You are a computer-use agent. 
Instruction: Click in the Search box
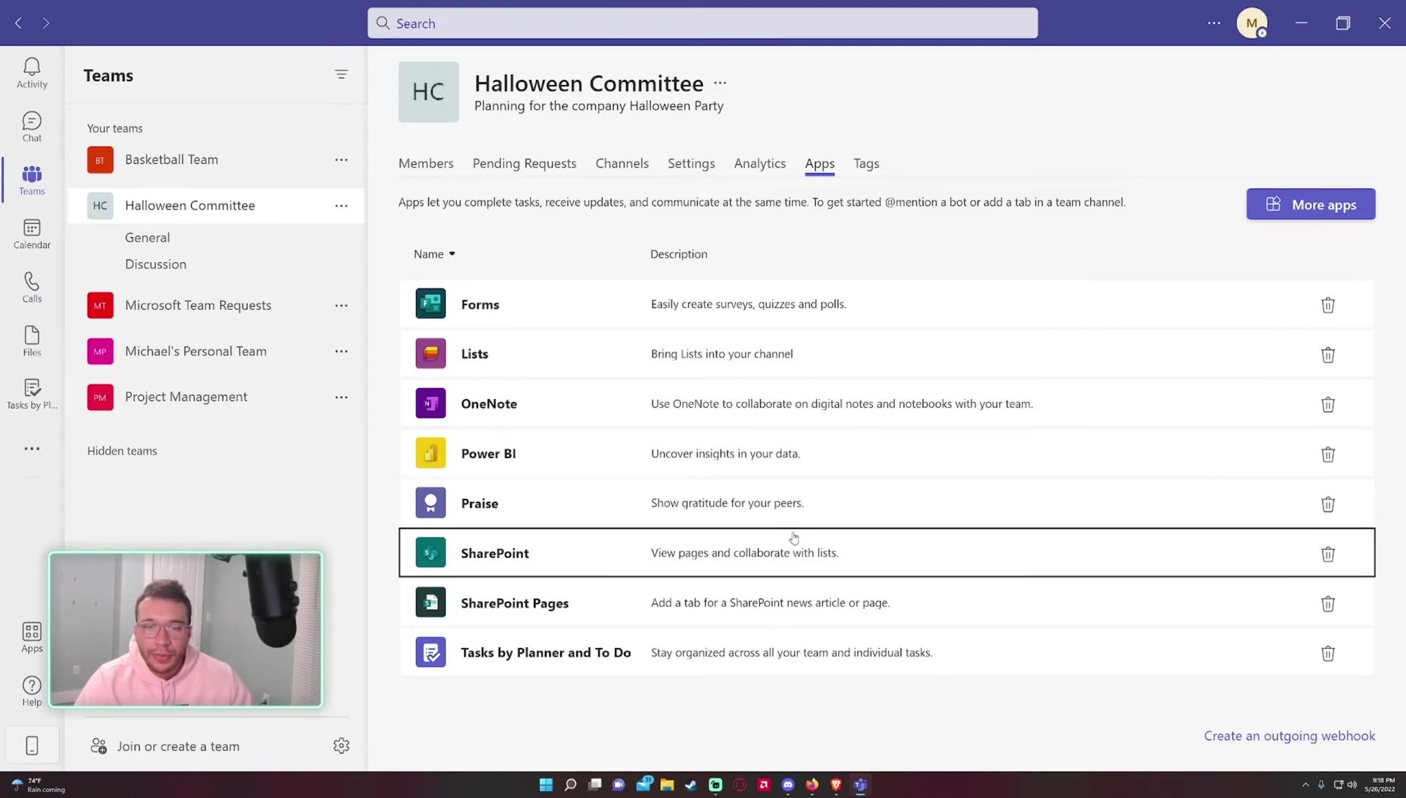coord(702,23)
